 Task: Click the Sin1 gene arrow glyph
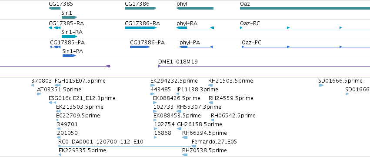(x=70, y=17)
